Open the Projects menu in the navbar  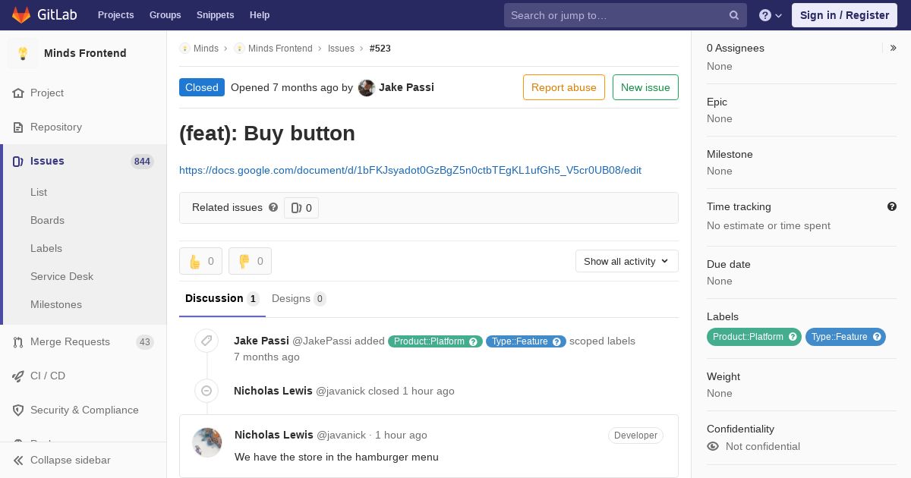tap(116, 15)
